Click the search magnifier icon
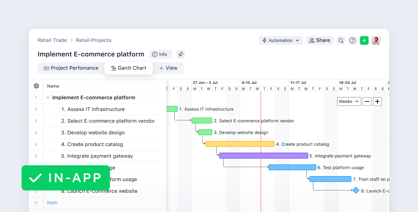The height and width of the screenshot is (212, 418). (x=341, y=40)
